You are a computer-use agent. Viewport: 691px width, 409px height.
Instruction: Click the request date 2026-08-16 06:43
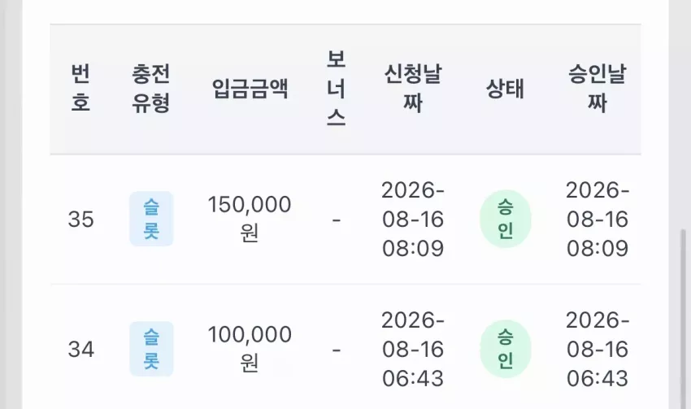413,349
